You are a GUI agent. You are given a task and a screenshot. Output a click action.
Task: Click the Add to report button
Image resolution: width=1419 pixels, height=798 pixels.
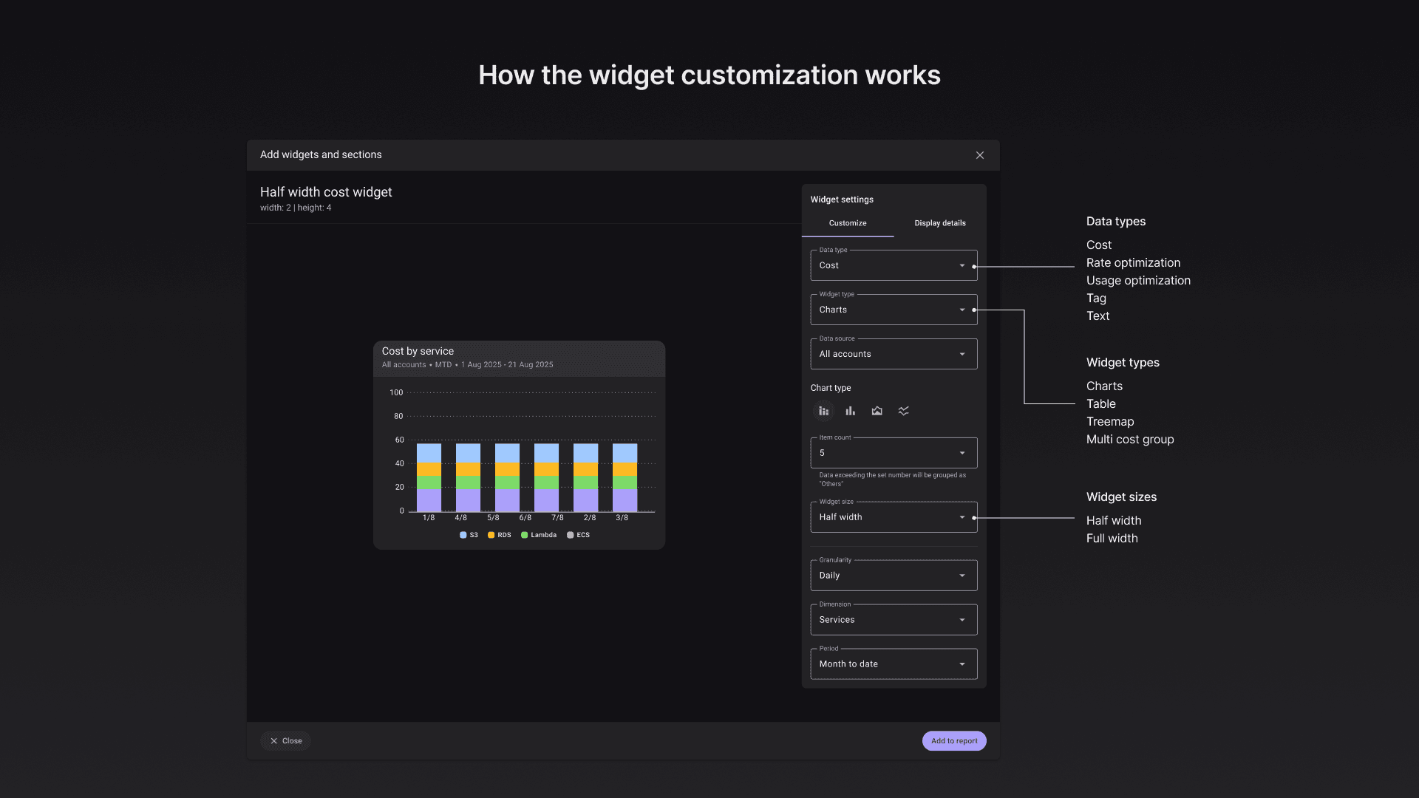coord(953,741)
